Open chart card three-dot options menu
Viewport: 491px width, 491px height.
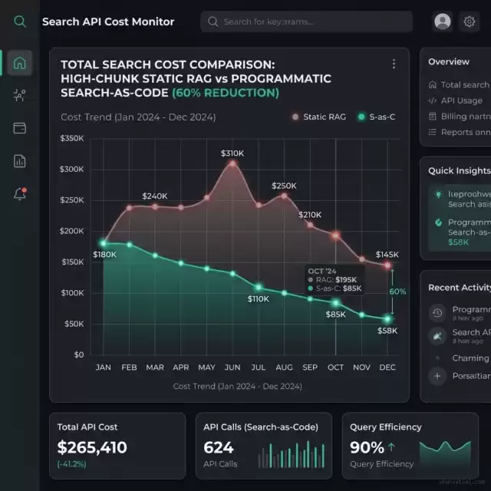[394, 64]
